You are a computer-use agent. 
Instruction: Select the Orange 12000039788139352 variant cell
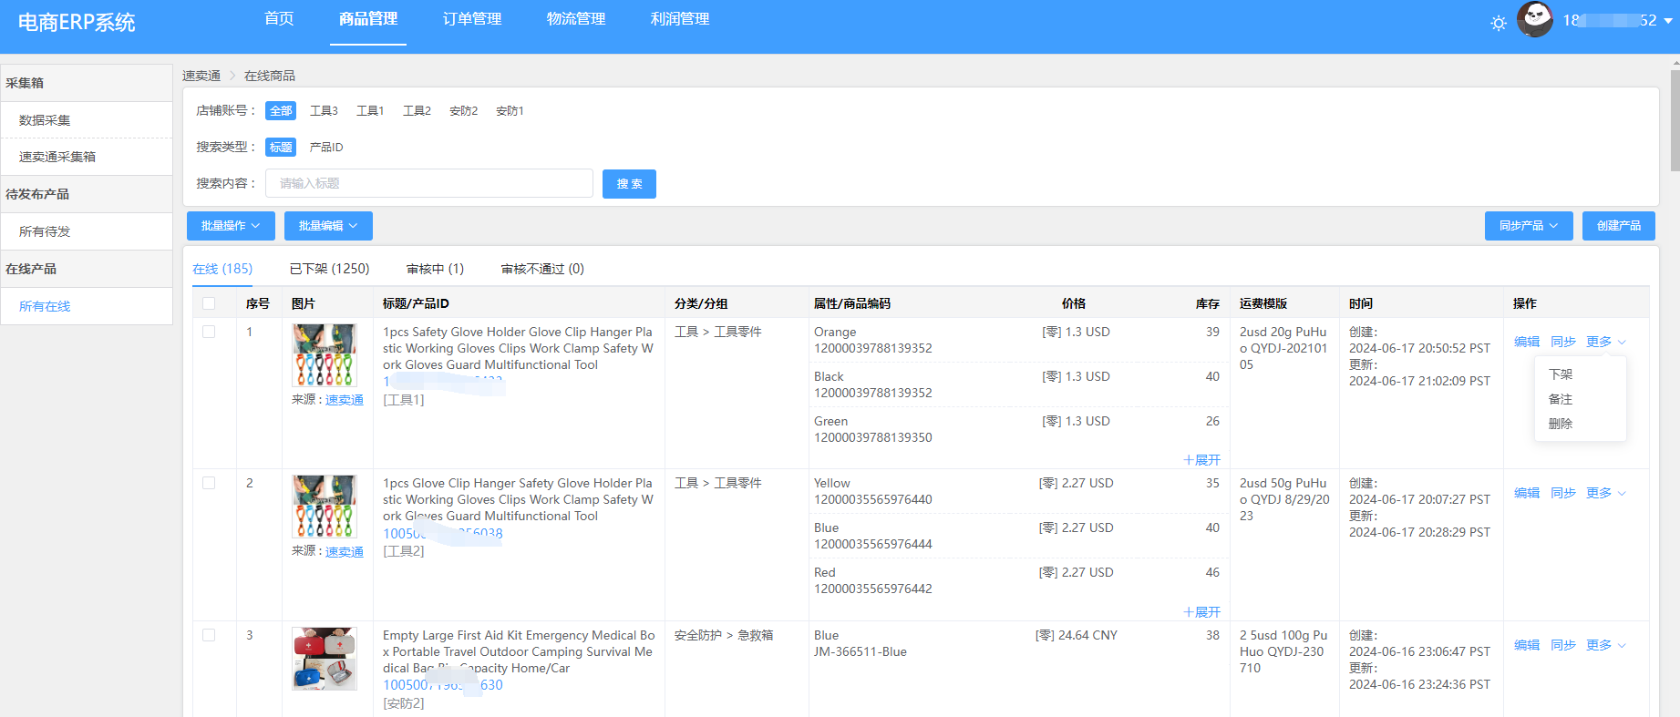[x=873, y=340]
